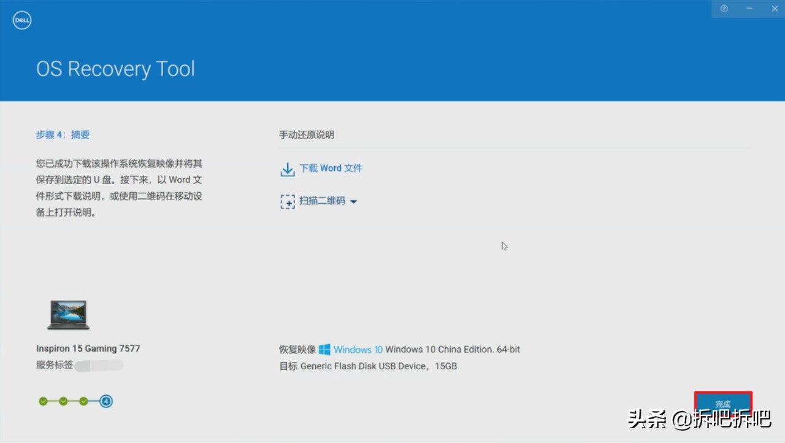
Task: Click the Inspiron 15 Gaming 7577 laptop thumbnail
Action: 68,314
